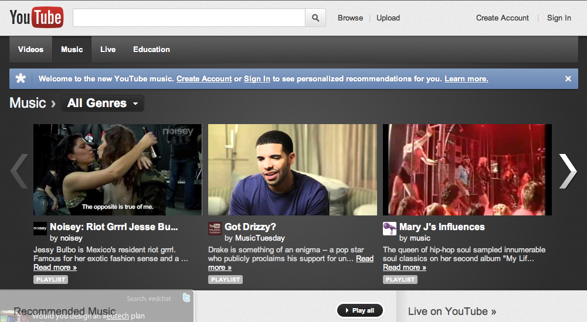Viewport: 587px width, 322px height.
Task: Open the Upload link
Action: 388,18
